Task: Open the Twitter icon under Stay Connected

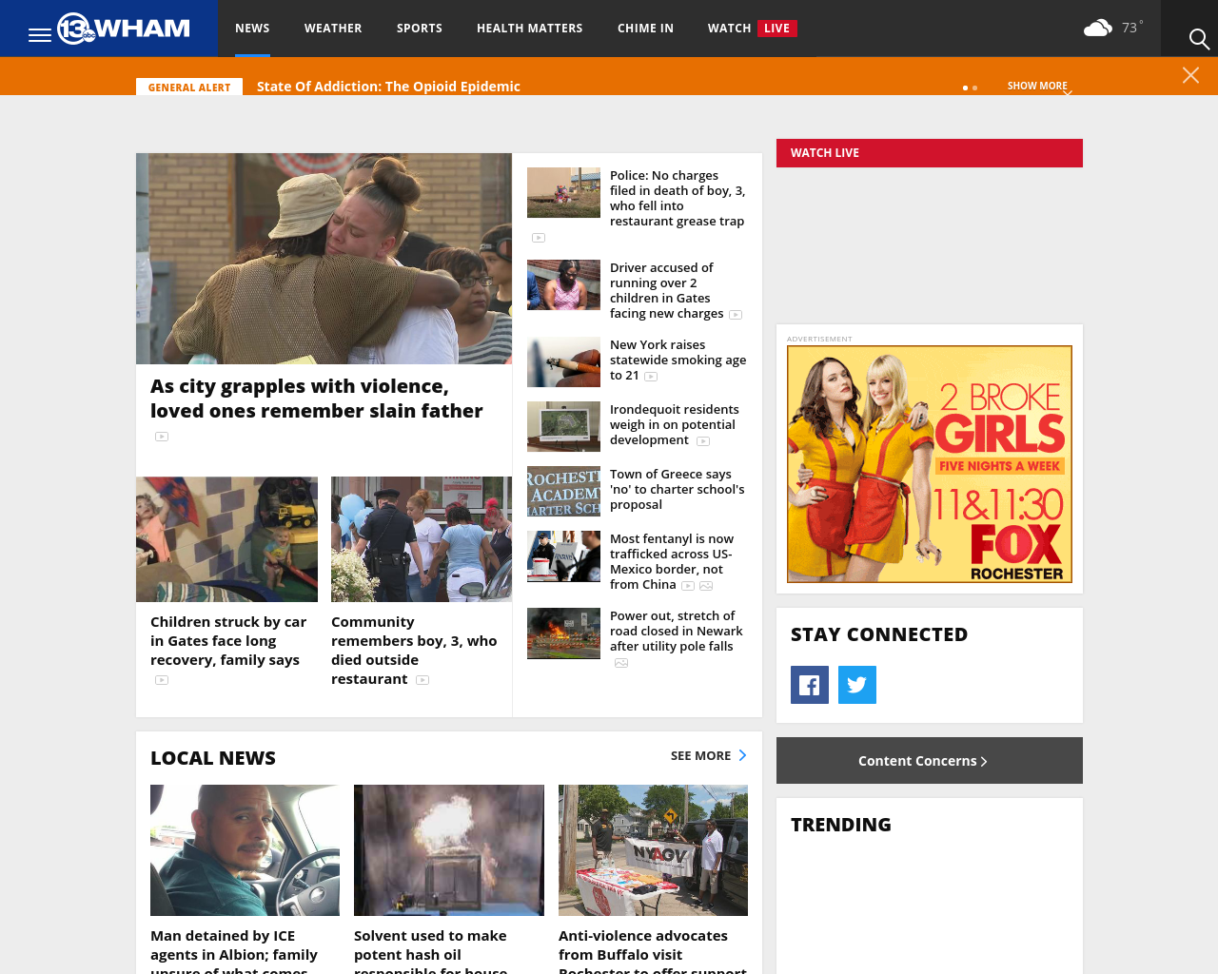Action: pos(856,683)
